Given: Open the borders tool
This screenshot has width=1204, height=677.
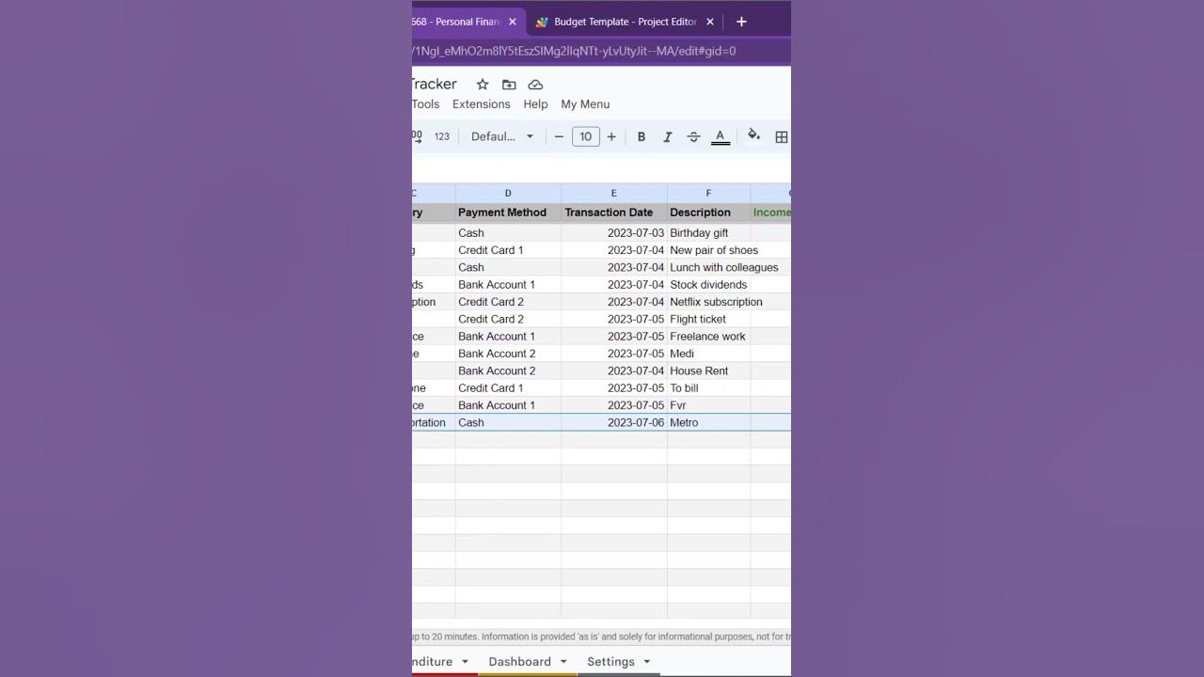Looking at the screenshot, I should (x=781, y=136).
